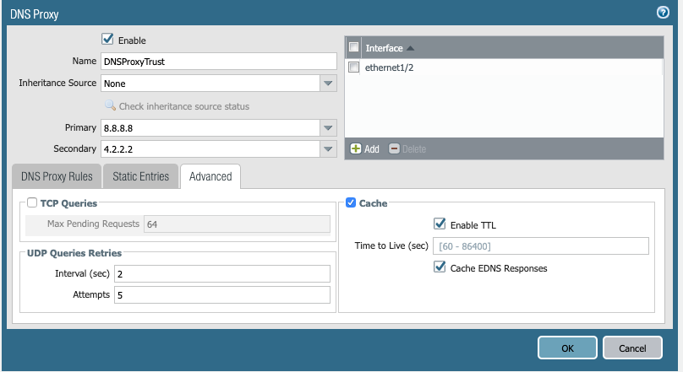
Task: Check the ethernet1/2 interface checkbox
Action: tap(354, 67)
